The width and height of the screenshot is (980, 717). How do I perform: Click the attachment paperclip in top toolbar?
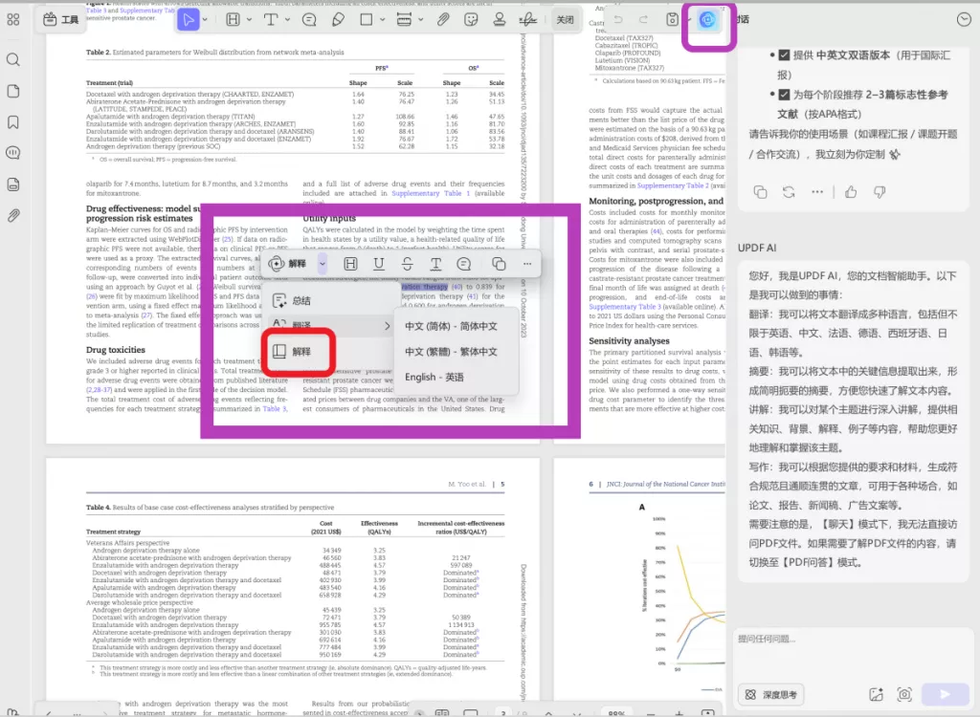coord(442,19)
